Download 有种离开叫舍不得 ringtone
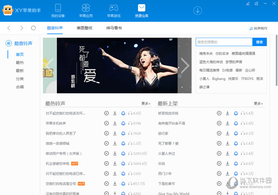 227,123
